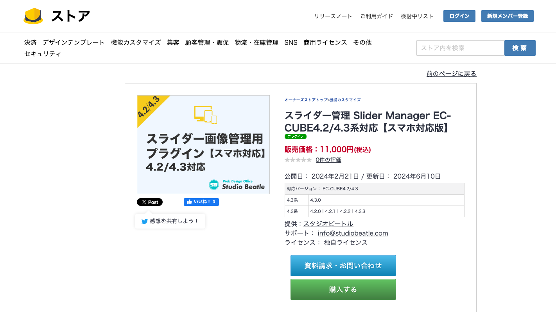Open the 決済 category menu
Screen dimensions: 556x312
point(30,43)
